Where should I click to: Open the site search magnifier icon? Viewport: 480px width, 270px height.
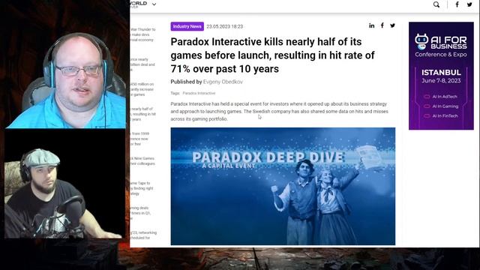pyautogui.click(x=436, y=4)
